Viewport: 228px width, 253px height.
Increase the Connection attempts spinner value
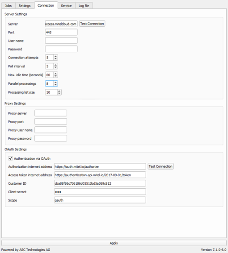[x=55, y=56]
